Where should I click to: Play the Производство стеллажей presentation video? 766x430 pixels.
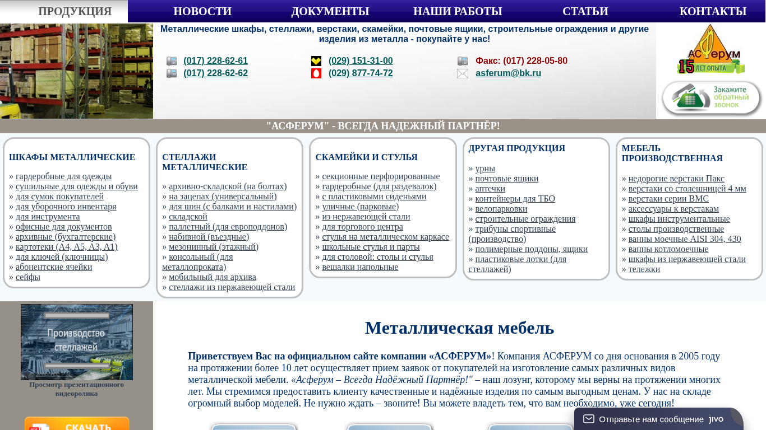(x=77, y=342)
